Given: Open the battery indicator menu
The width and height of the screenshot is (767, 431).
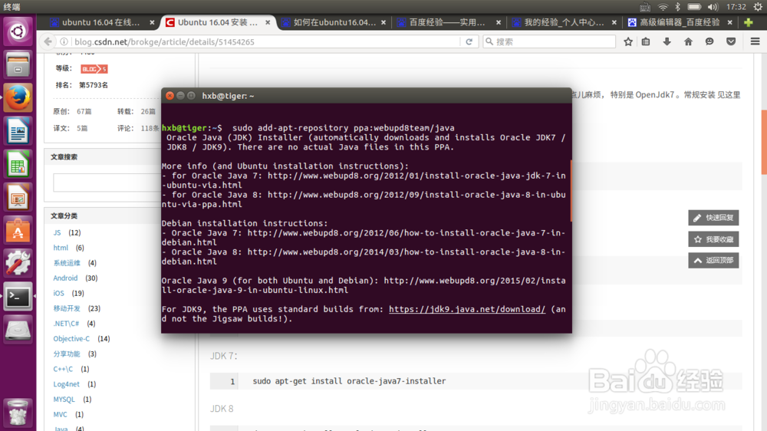Looking at the screenshot, I should (694, 7).
